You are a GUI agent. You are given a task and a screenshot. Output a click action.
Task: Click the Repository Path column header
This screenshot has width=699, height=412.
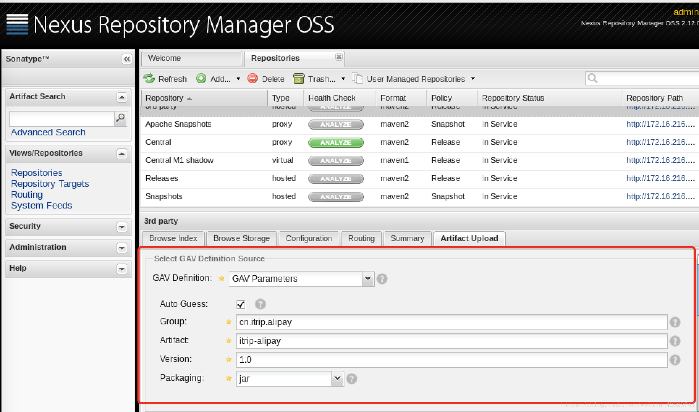click(x=661, y=98)
